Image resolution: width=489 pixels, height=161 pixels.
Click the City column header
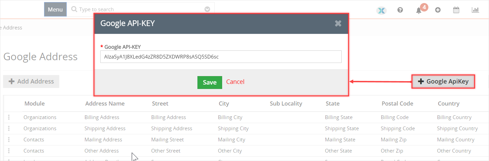pyautogui.click(x=224, y=103)
